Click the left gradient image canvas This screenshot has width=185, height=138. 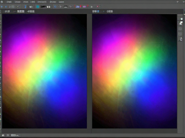coord(45,71)
